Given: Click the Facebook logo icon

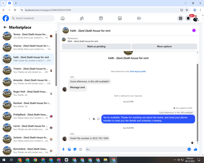Looking at the screenshot, I should tap(6, 18).
